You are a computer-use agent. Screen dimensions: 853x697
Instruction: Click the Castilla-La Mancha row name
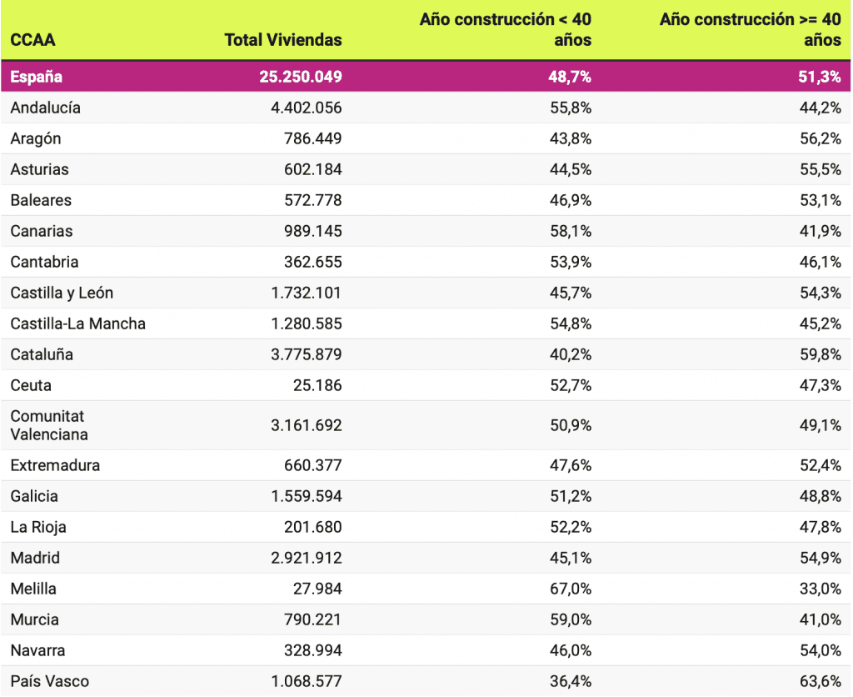(78, 323)
